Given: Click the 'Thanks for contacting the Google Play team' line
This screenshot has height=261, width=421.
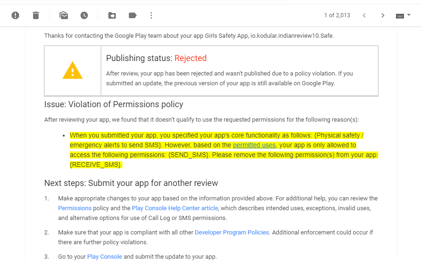Looking at the screenshot, I should [189, 36].
